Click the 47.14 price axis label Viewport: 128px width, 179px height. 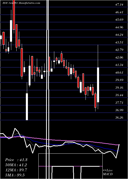(x=119, y=5)
